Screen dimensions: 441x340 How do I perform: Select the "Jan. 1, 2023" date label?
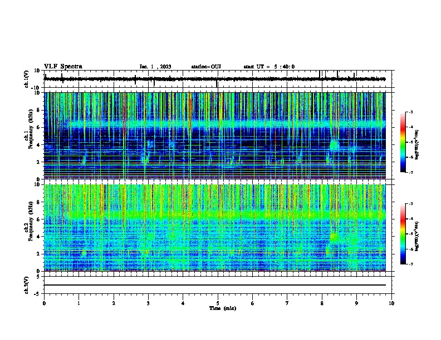(155, 67)
